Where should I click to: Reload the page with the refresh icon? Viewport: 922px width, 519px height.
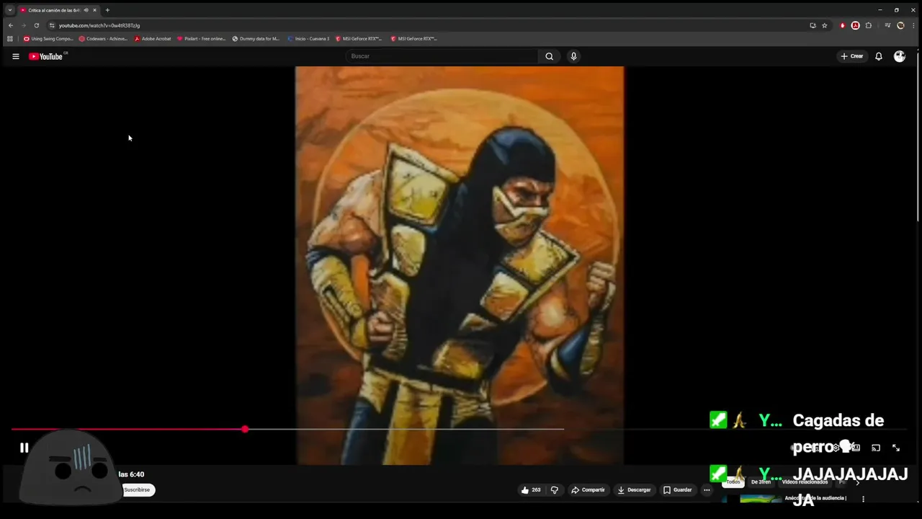click(37, 25)
